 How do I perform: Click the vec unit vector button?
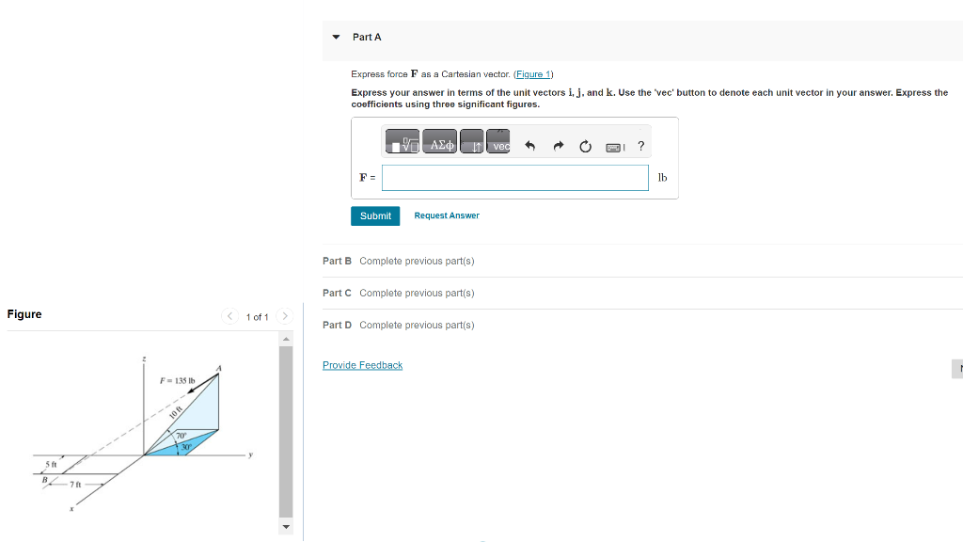pyautogui.click(x=499, y=144)
